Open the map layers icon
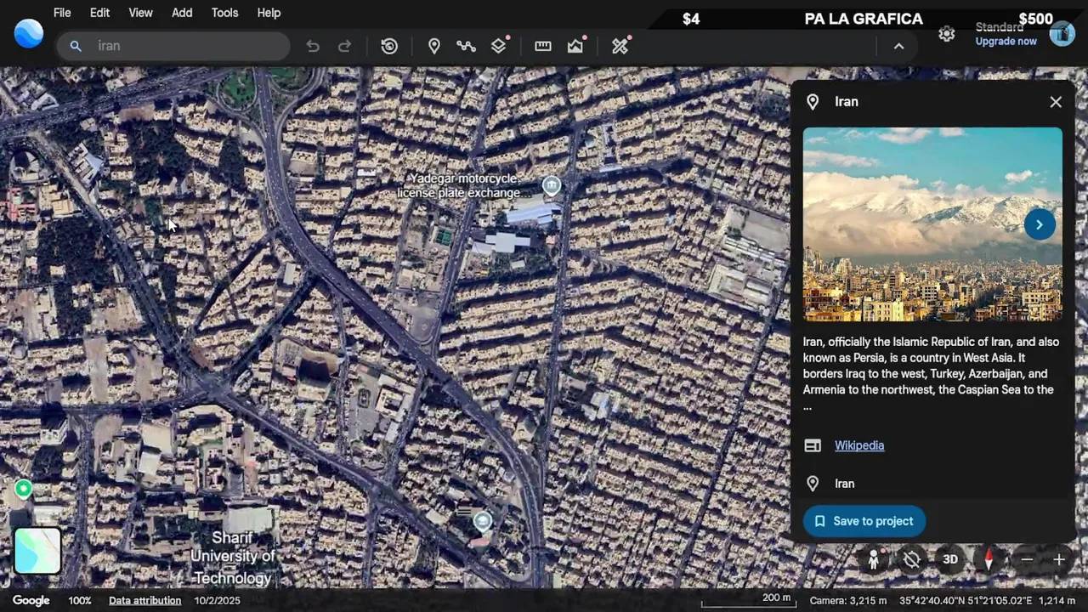This screenshot has height=612, width=1088. point(499,46)
